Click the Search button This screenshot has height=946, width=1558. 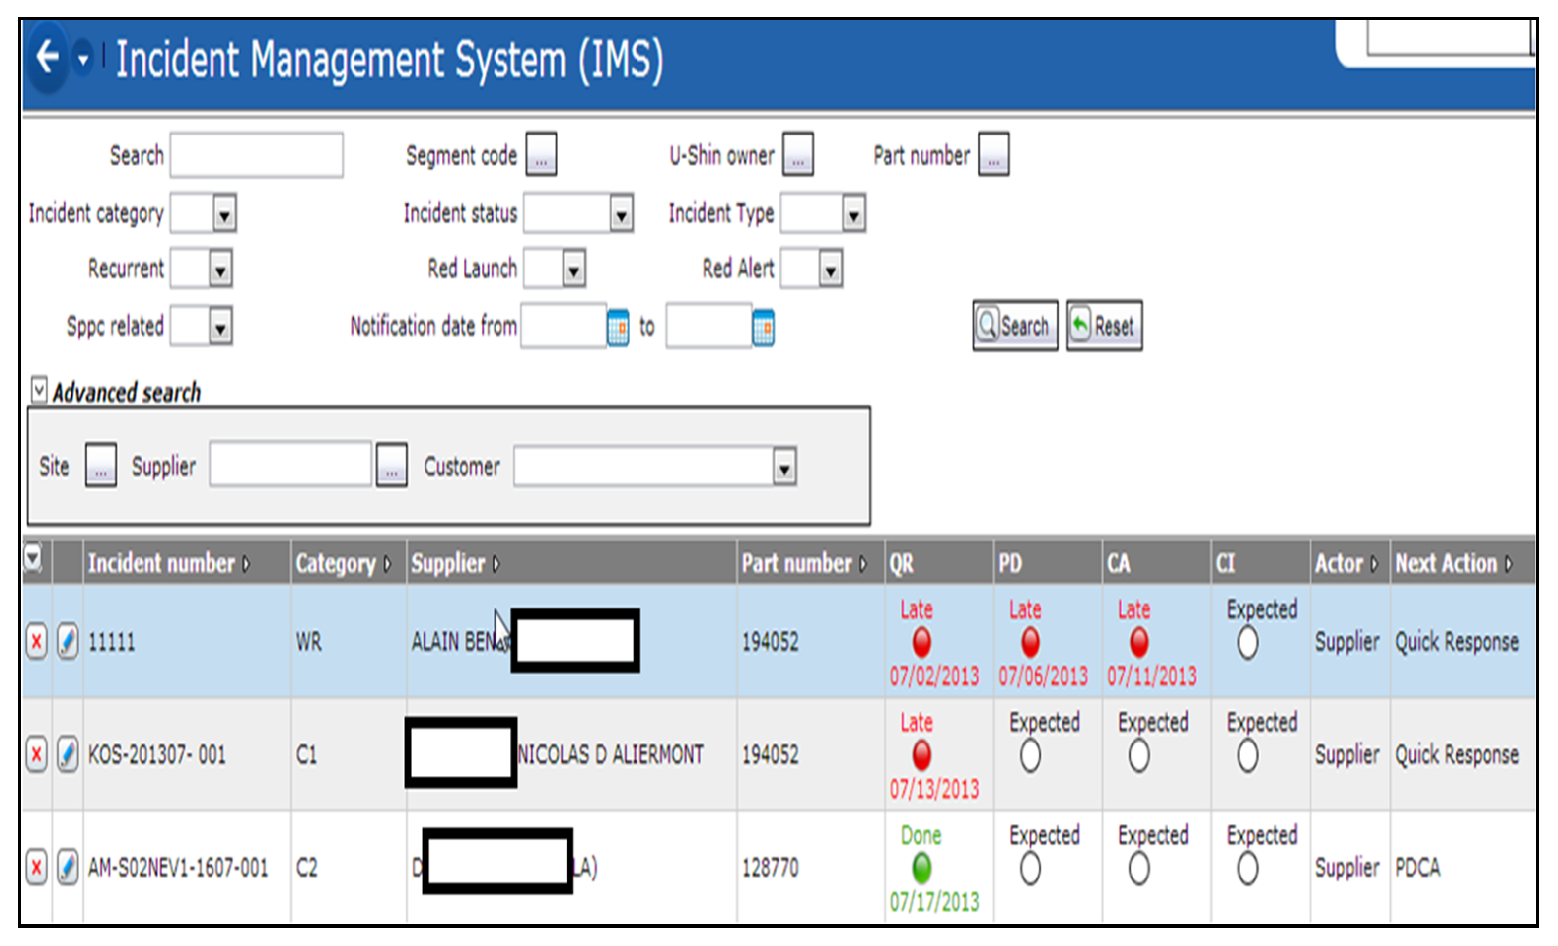pos(1015,326)
